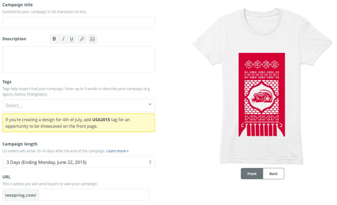Click into the Campaign title field
The height and width of the screenshot is (205, 337).
[x=78, y=23]
